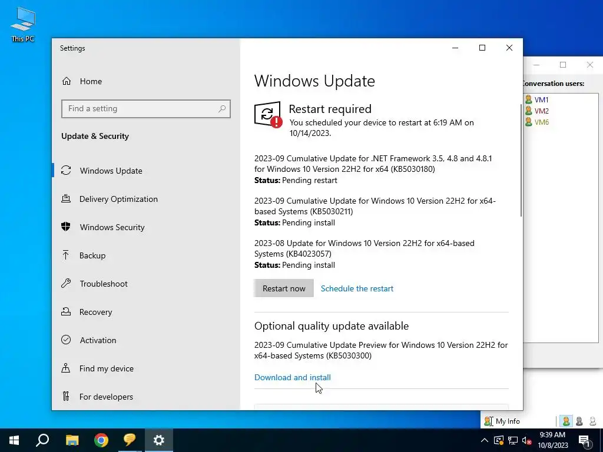Click the Settings window content scrollbar
603x452 pixels.
coord(521,160)
